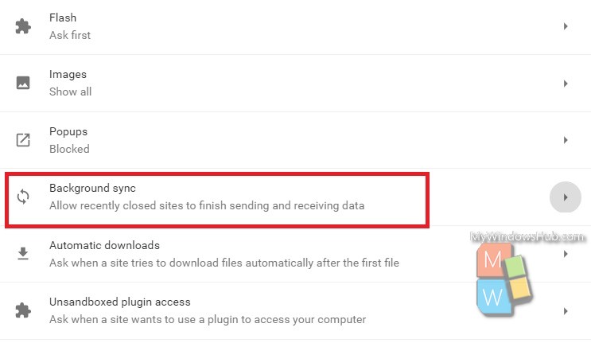This screenshot has height=343, width=591.
Task: Open the Images title label
Action: coord(68,75)
